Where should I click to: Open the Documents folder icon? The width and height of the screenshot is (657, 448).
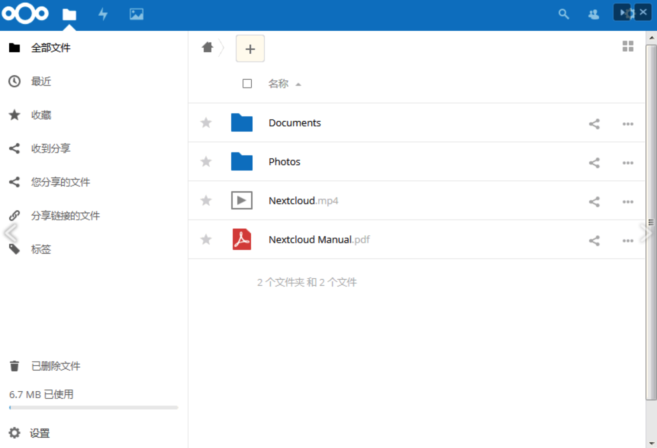pos(242,122)
